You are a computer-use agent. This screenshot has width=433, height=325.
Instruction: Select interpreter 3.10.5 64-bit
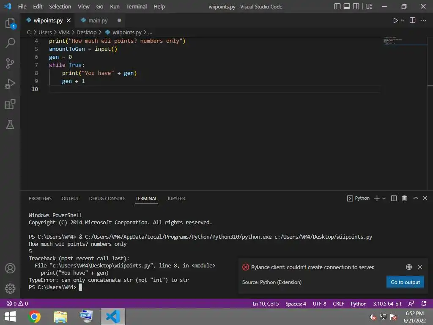coord(387,303)
